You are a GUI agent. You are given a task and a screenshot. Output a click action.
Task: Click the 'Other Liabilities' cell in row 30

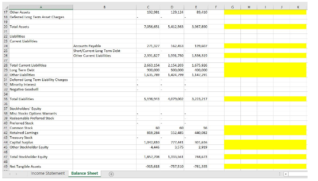(41, 75)
